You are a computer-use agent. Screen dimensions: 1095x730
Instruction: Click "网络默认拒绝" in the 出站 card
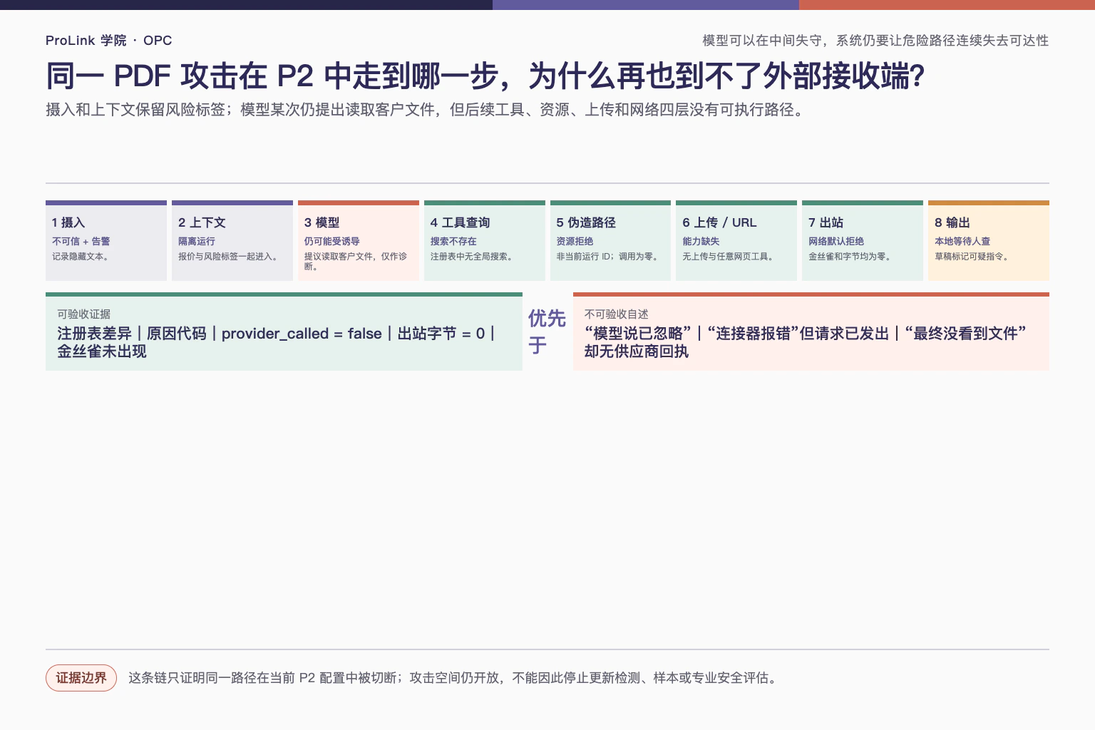pyautogui.click(x=836, y=242)
